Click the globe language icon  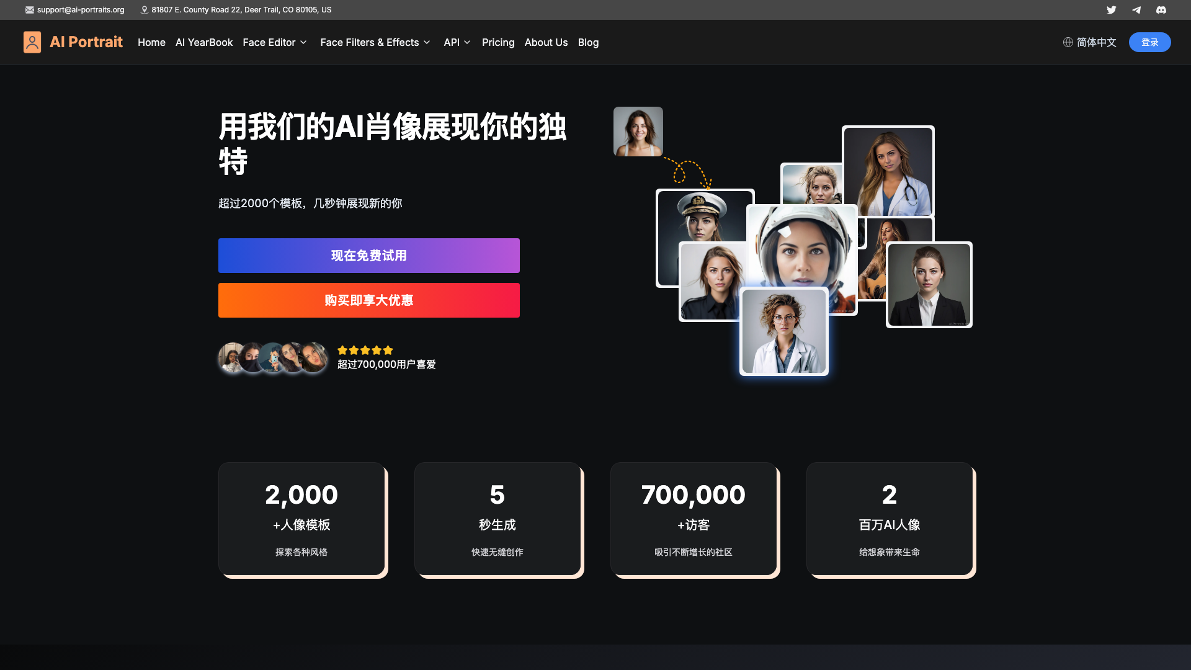tap(1068, 42)
